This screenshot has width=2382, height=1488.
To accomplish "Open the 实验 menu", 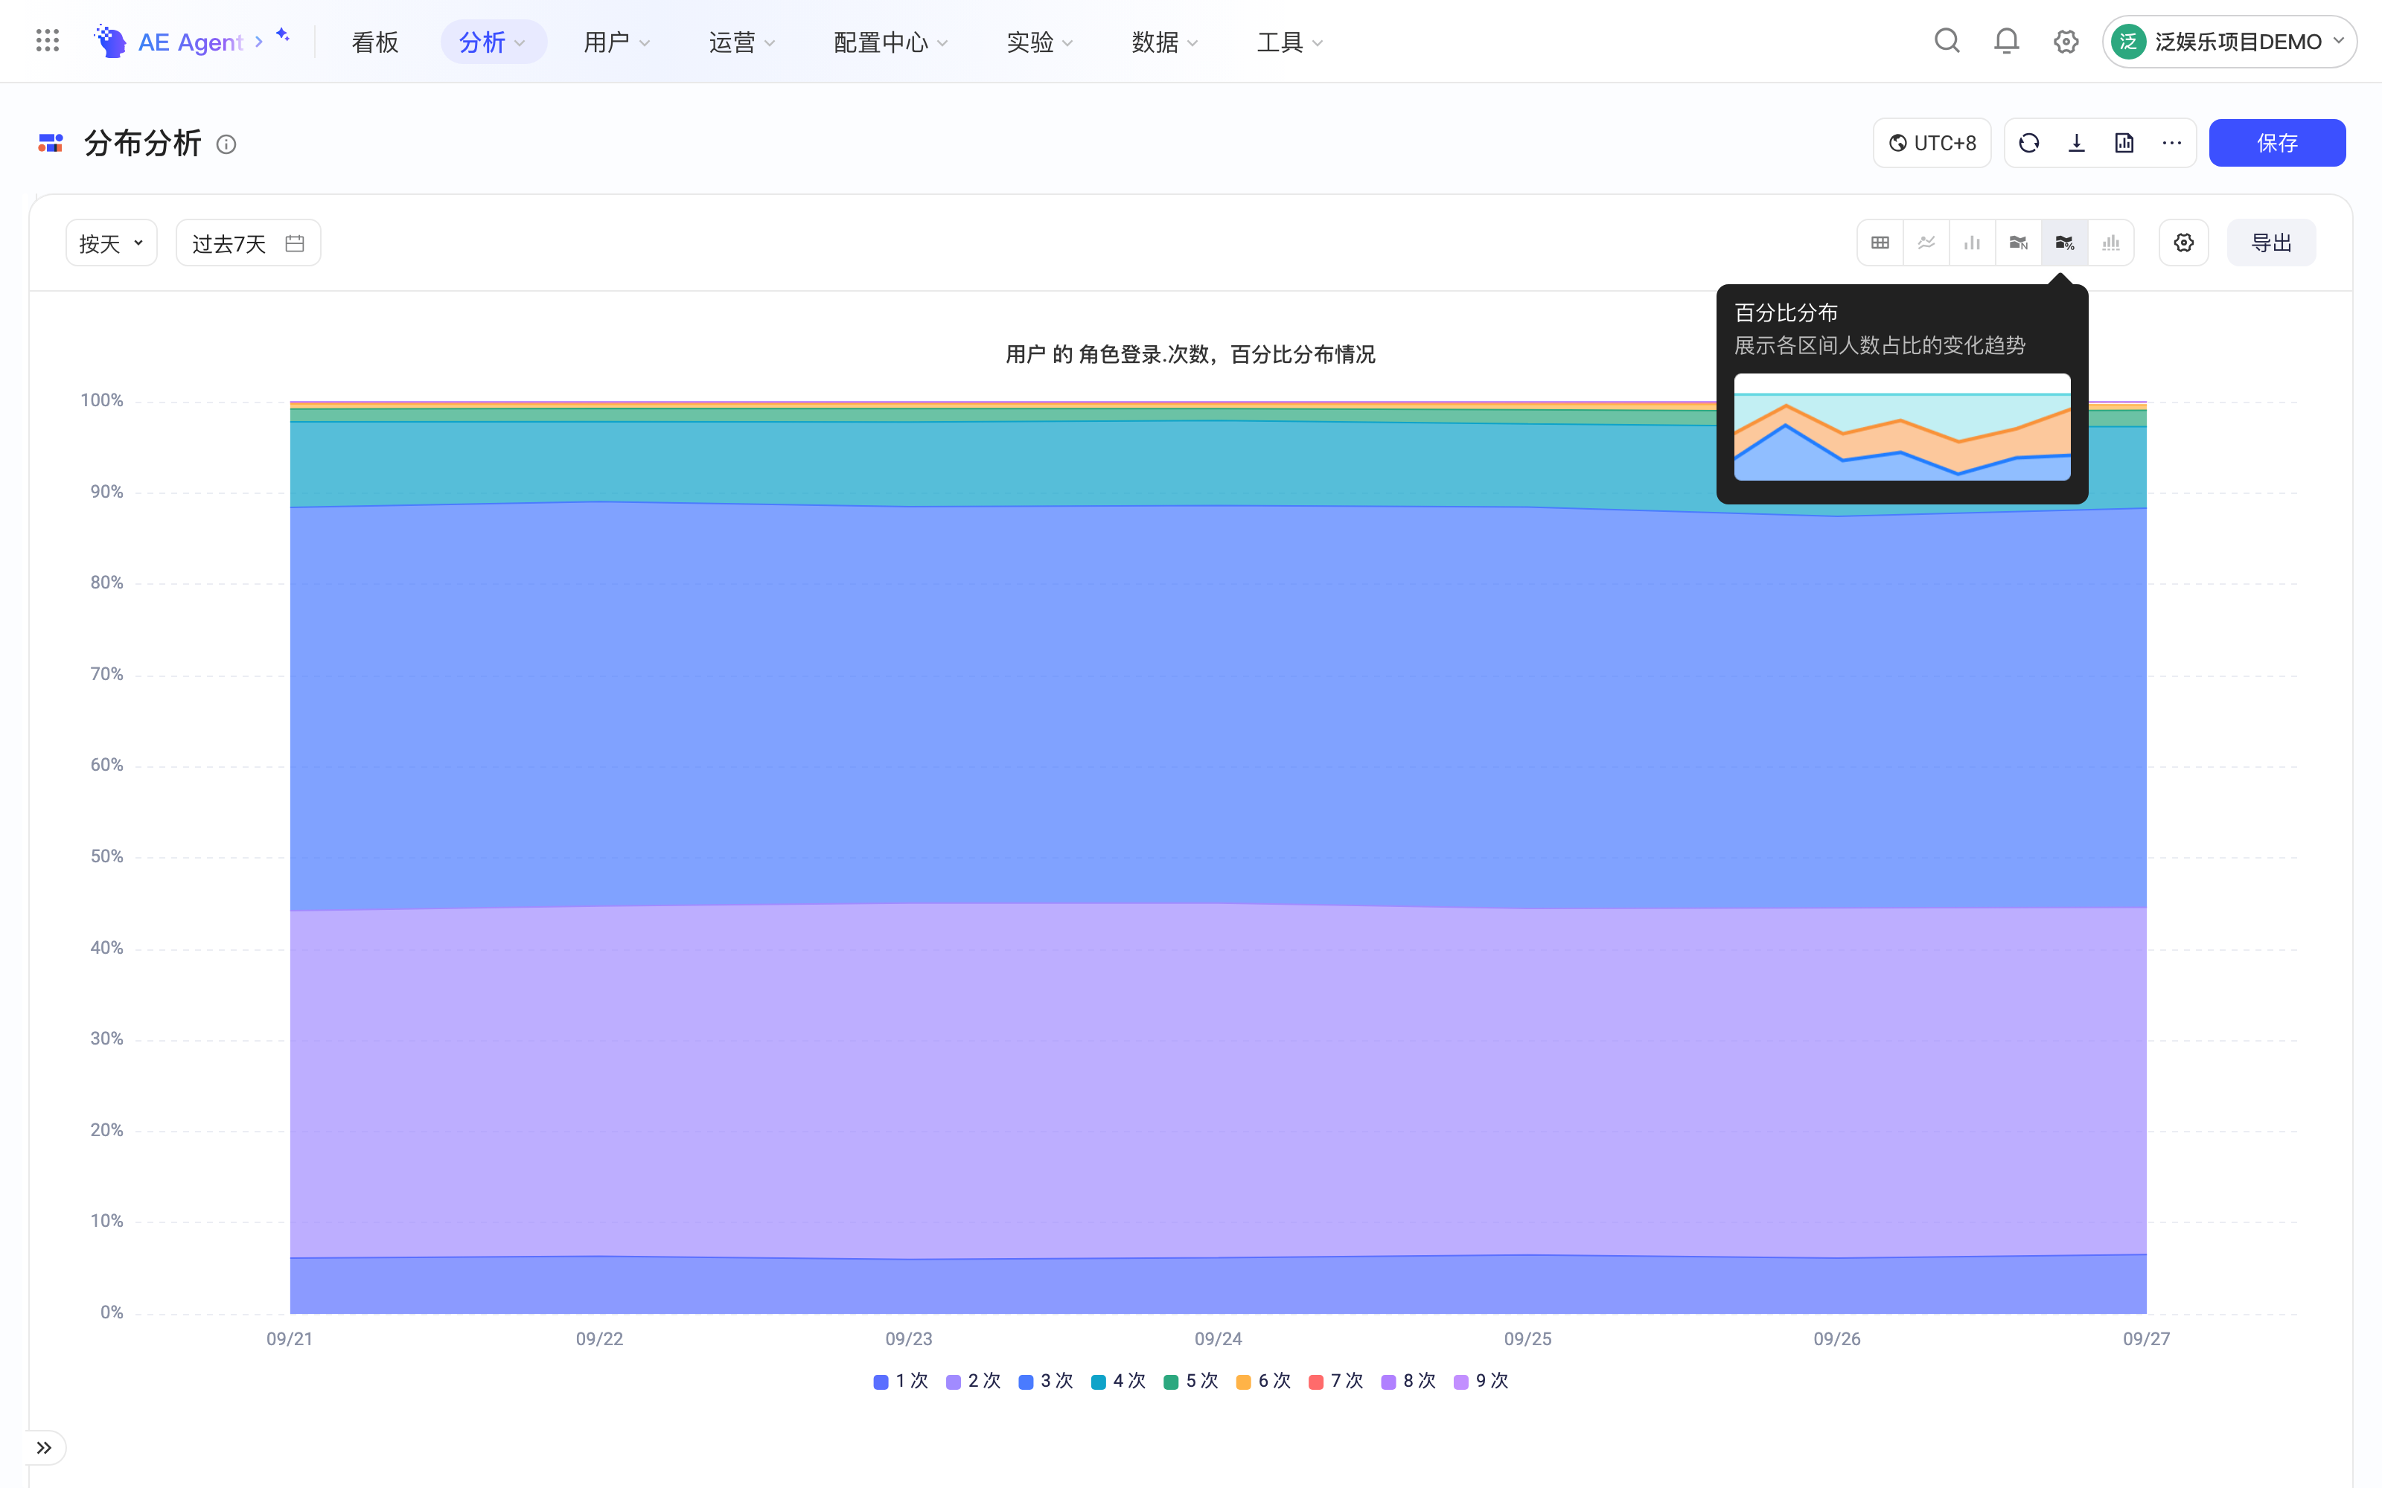I will [1039, 42].
